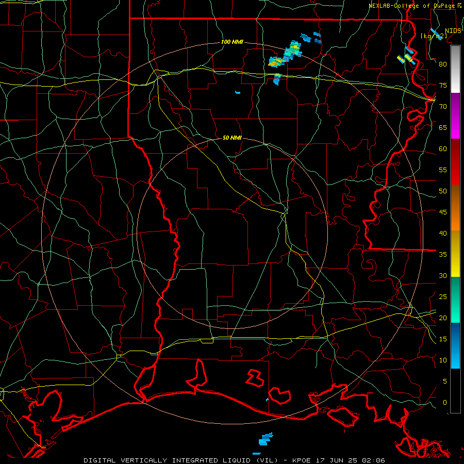The image size is (464, 464).
Task: Click the 75 value on the color scale
Action: 443,86
